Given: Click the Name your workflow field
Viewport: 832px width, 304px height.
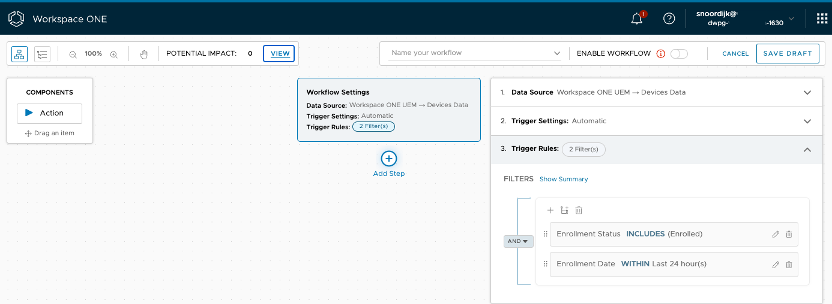Looking at the screenshot, I should (x=471, y=53).
